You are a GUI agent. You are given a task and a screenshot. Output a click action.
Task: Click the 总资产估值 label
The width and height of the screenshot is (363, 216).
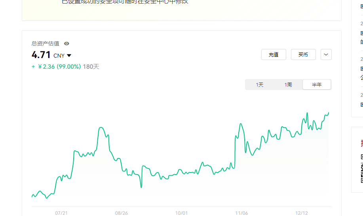coord(46,43)
